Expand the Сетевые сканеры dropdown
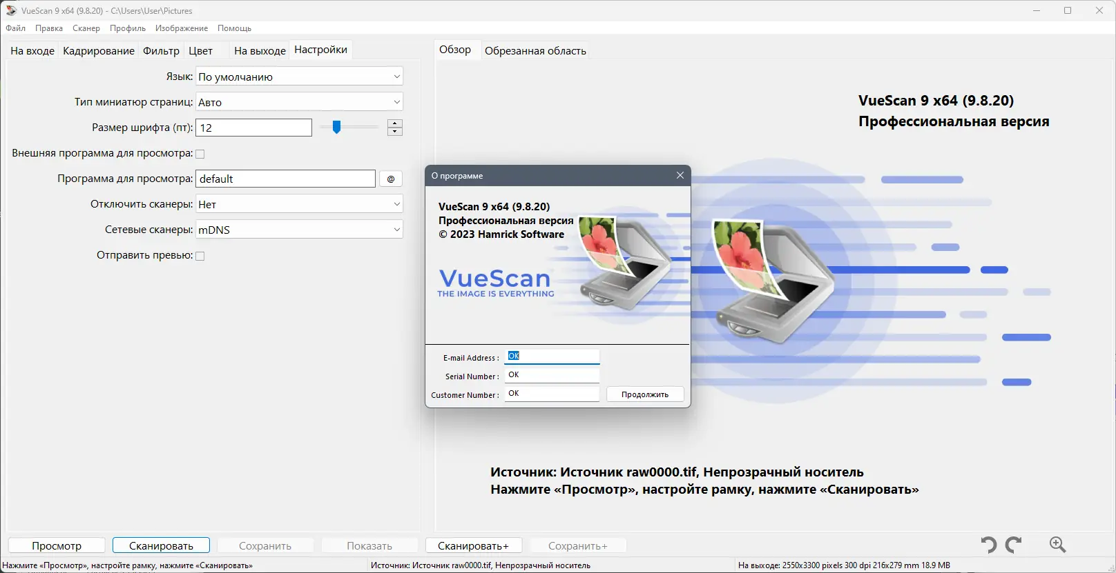1116x573 pixels. coord(299,230)
